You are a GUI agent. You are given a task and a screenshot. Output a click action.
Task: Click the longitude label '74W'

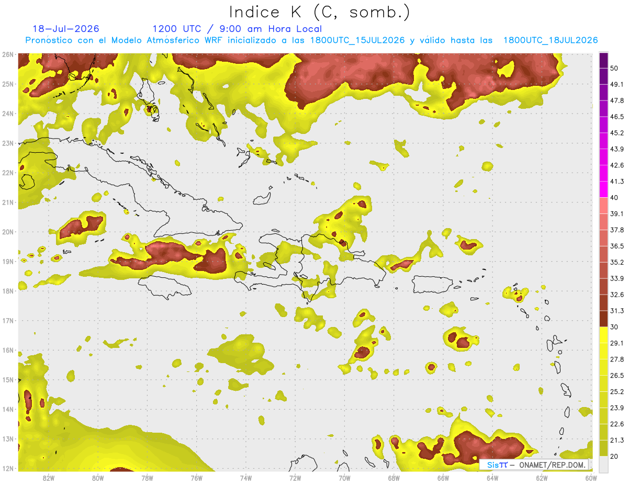click(246, 478)
